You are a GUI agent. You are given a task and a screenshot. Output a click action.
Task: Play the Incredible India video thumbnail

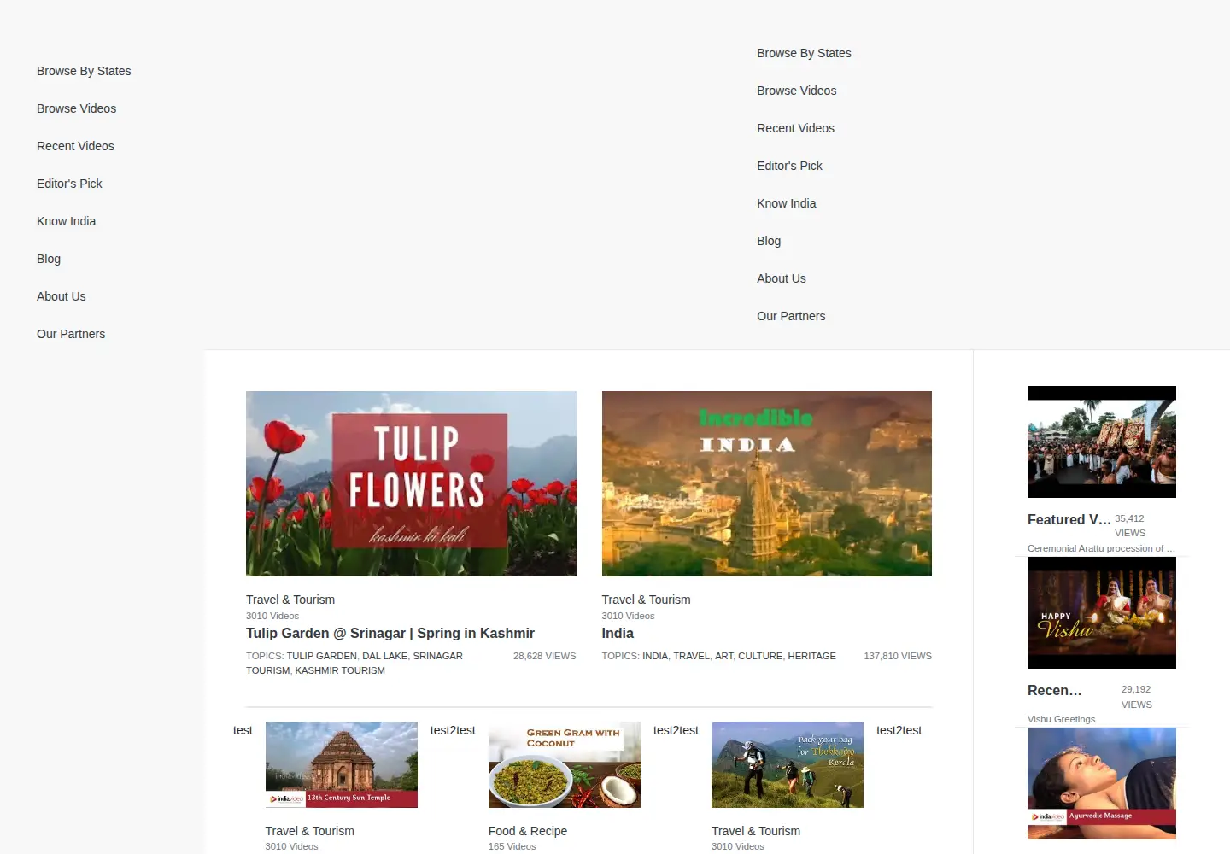click(766, 483)
